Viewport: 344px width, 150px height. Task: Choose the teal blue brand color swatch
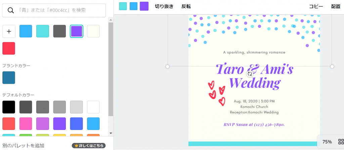[9, 78]
